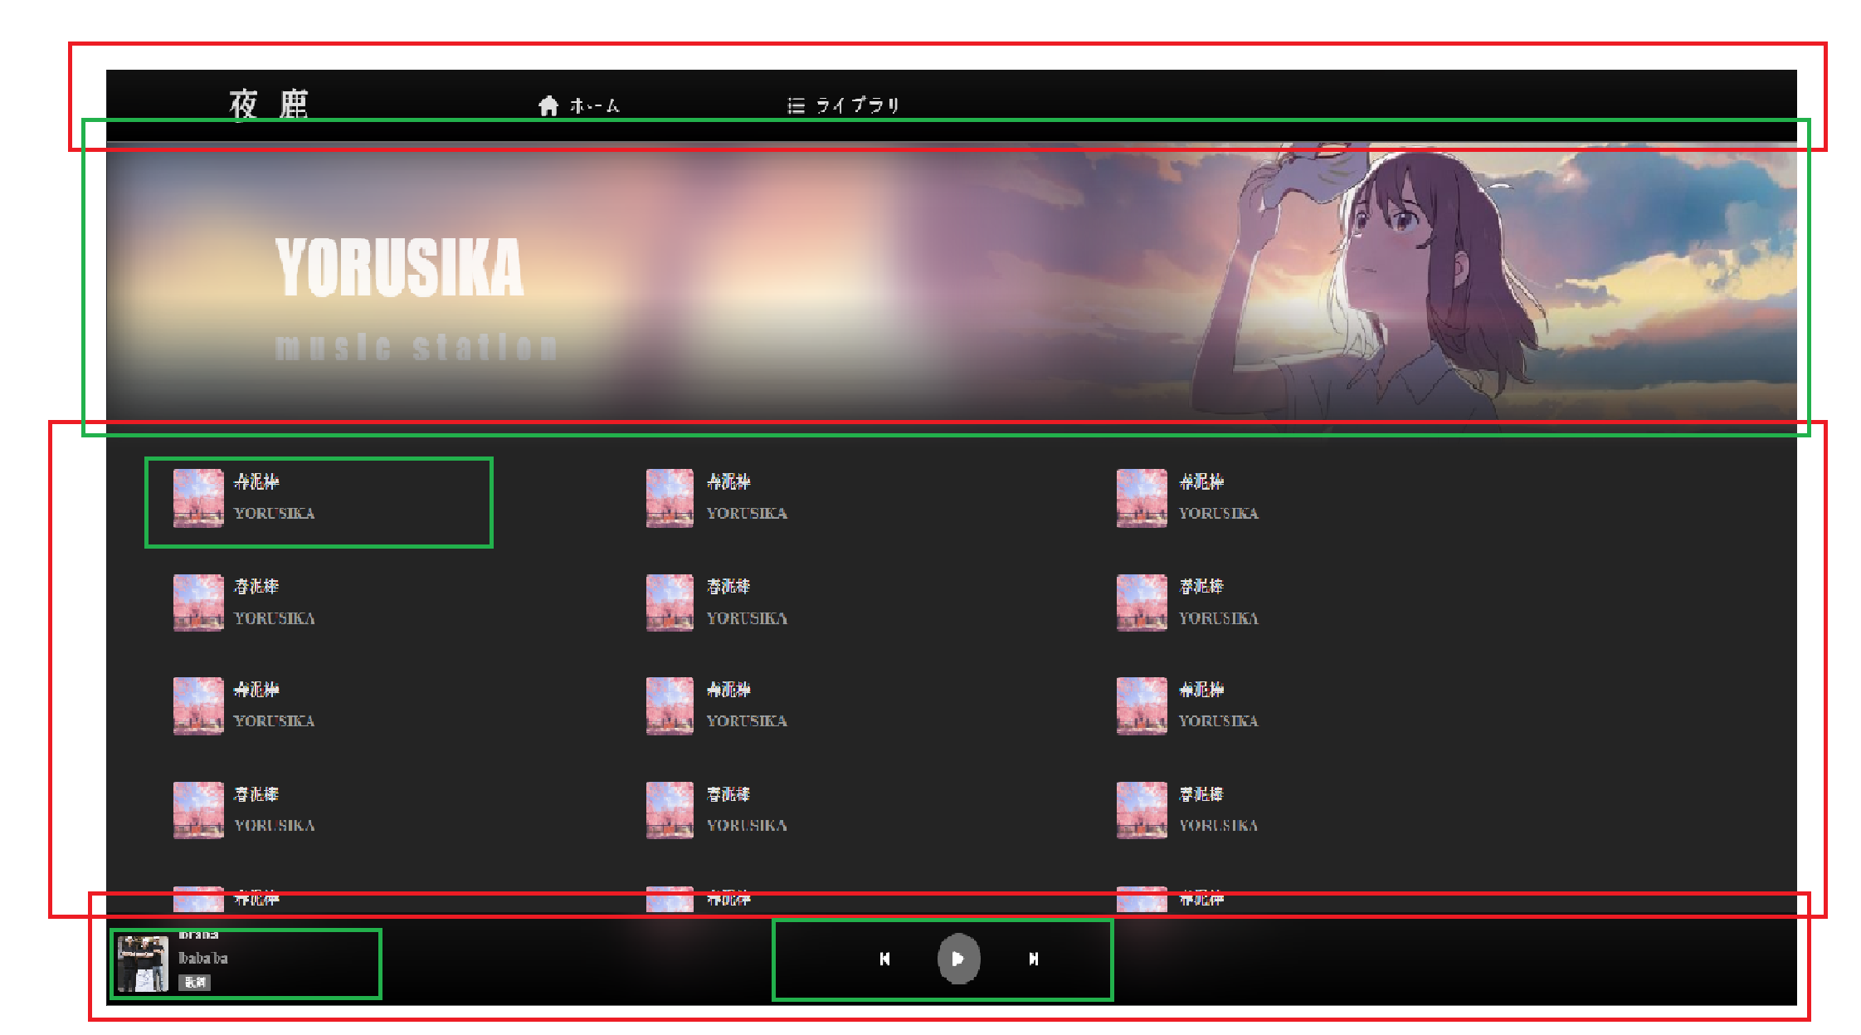
Task: Skip to the next track
Action: coord(1033,959)
